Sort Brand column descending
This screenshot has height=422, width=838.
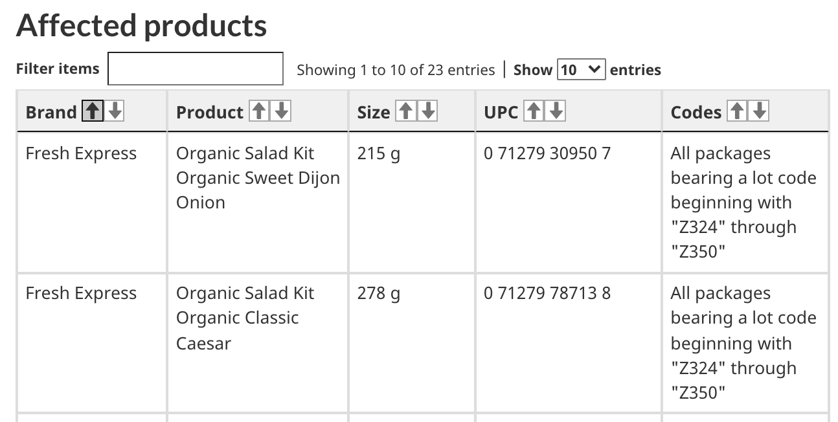(115, 111)
